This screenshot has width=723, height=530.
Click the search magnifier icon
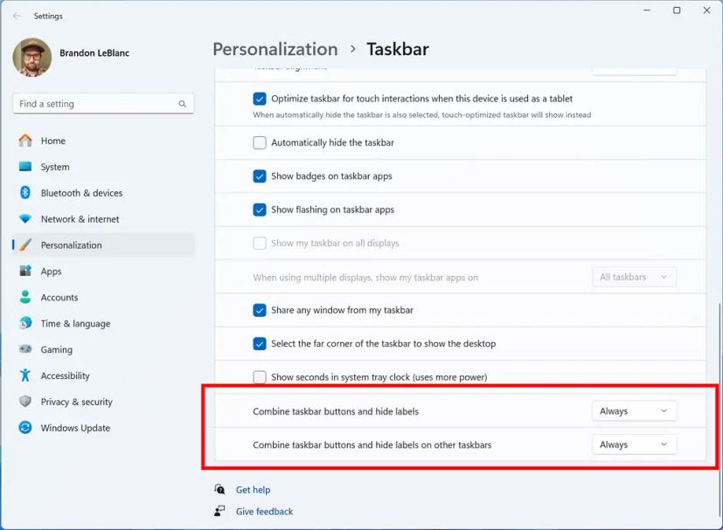tap(182, 104)
